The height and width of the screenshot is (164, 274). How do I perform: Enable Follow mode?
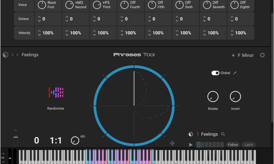tap(233, 145)
